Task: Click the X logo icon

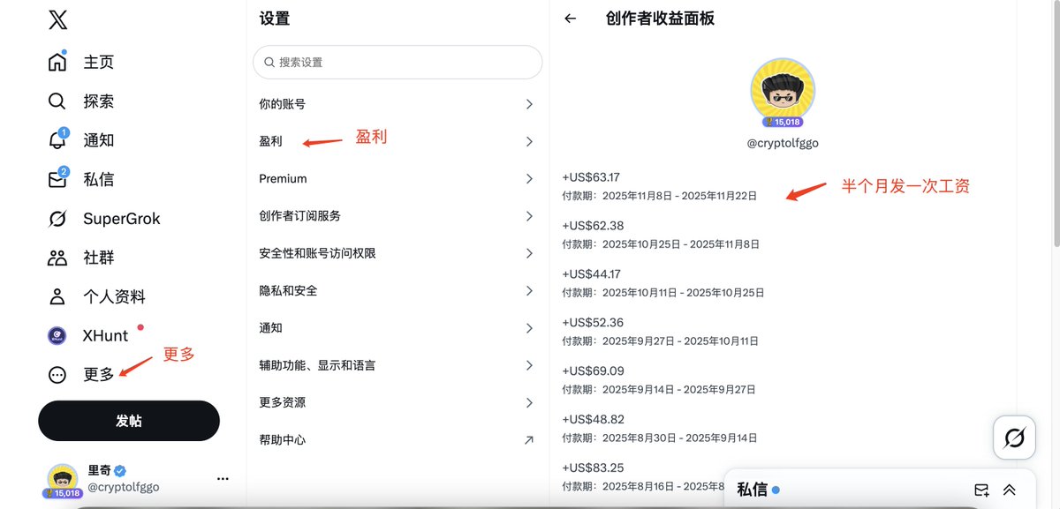Action: coord(57,19)
